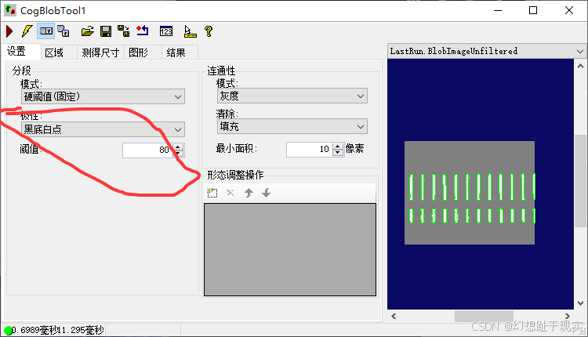Open the floating display window icon
Image resolution: width=588 pixels, height=337 pixels.
pos(64,31)
